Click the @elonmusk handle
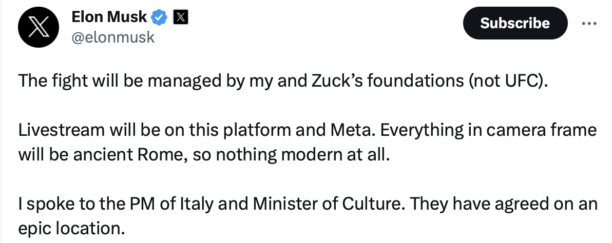The height and width of the screenshot is (243, 612). pyautogui.click(x=112, y=37)
